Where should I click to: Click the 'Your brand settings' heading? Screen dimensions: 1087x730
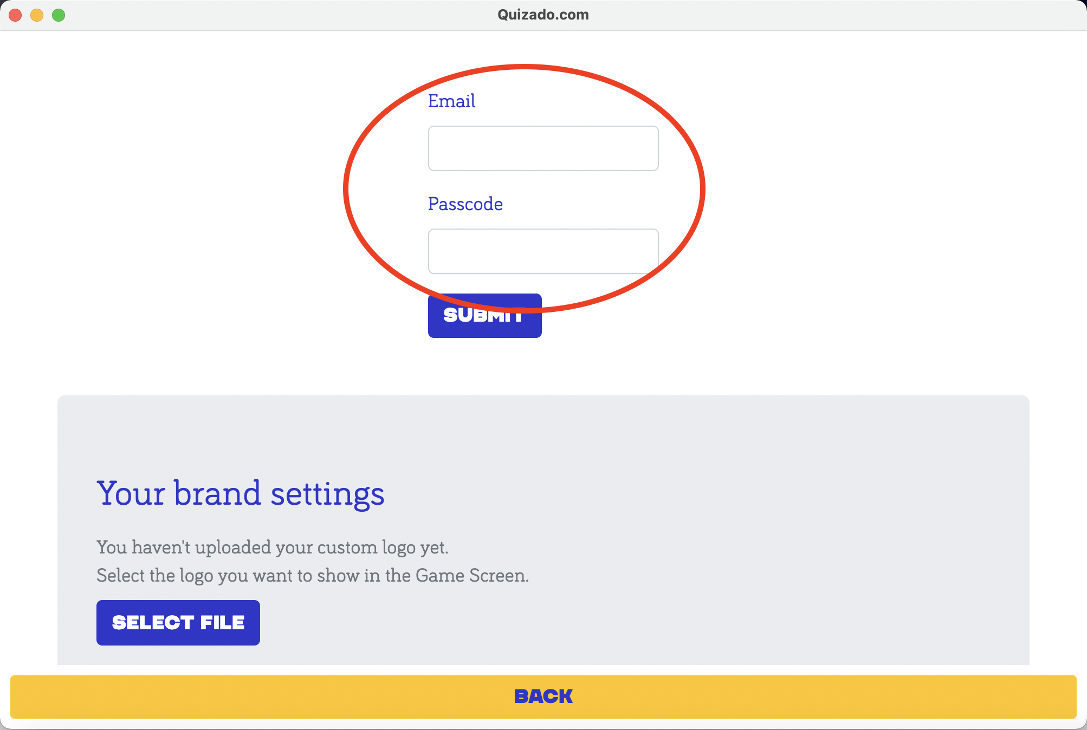(241, 493)
